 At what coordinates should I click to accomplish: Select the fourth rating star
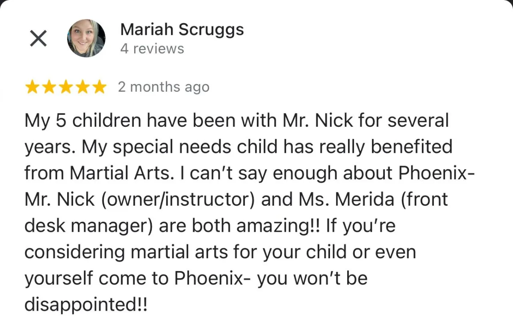click(82, 87)
